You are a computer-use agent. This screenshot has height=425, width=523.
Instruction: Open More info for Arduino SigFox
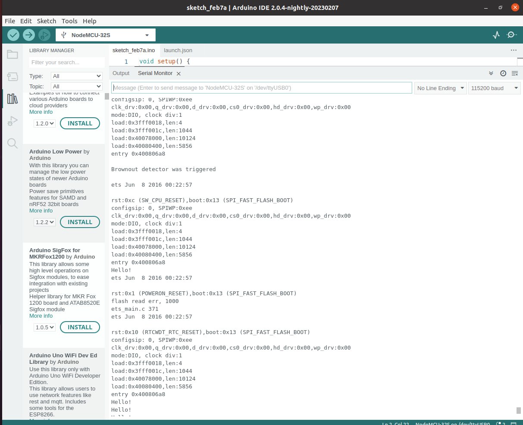(x=41, y=316)
